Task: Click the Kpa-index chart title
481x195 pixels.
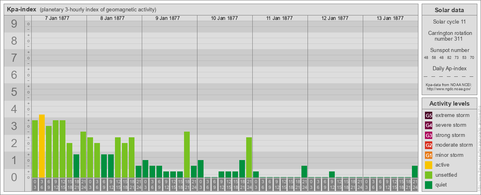Action: click(x=22, y=9)
